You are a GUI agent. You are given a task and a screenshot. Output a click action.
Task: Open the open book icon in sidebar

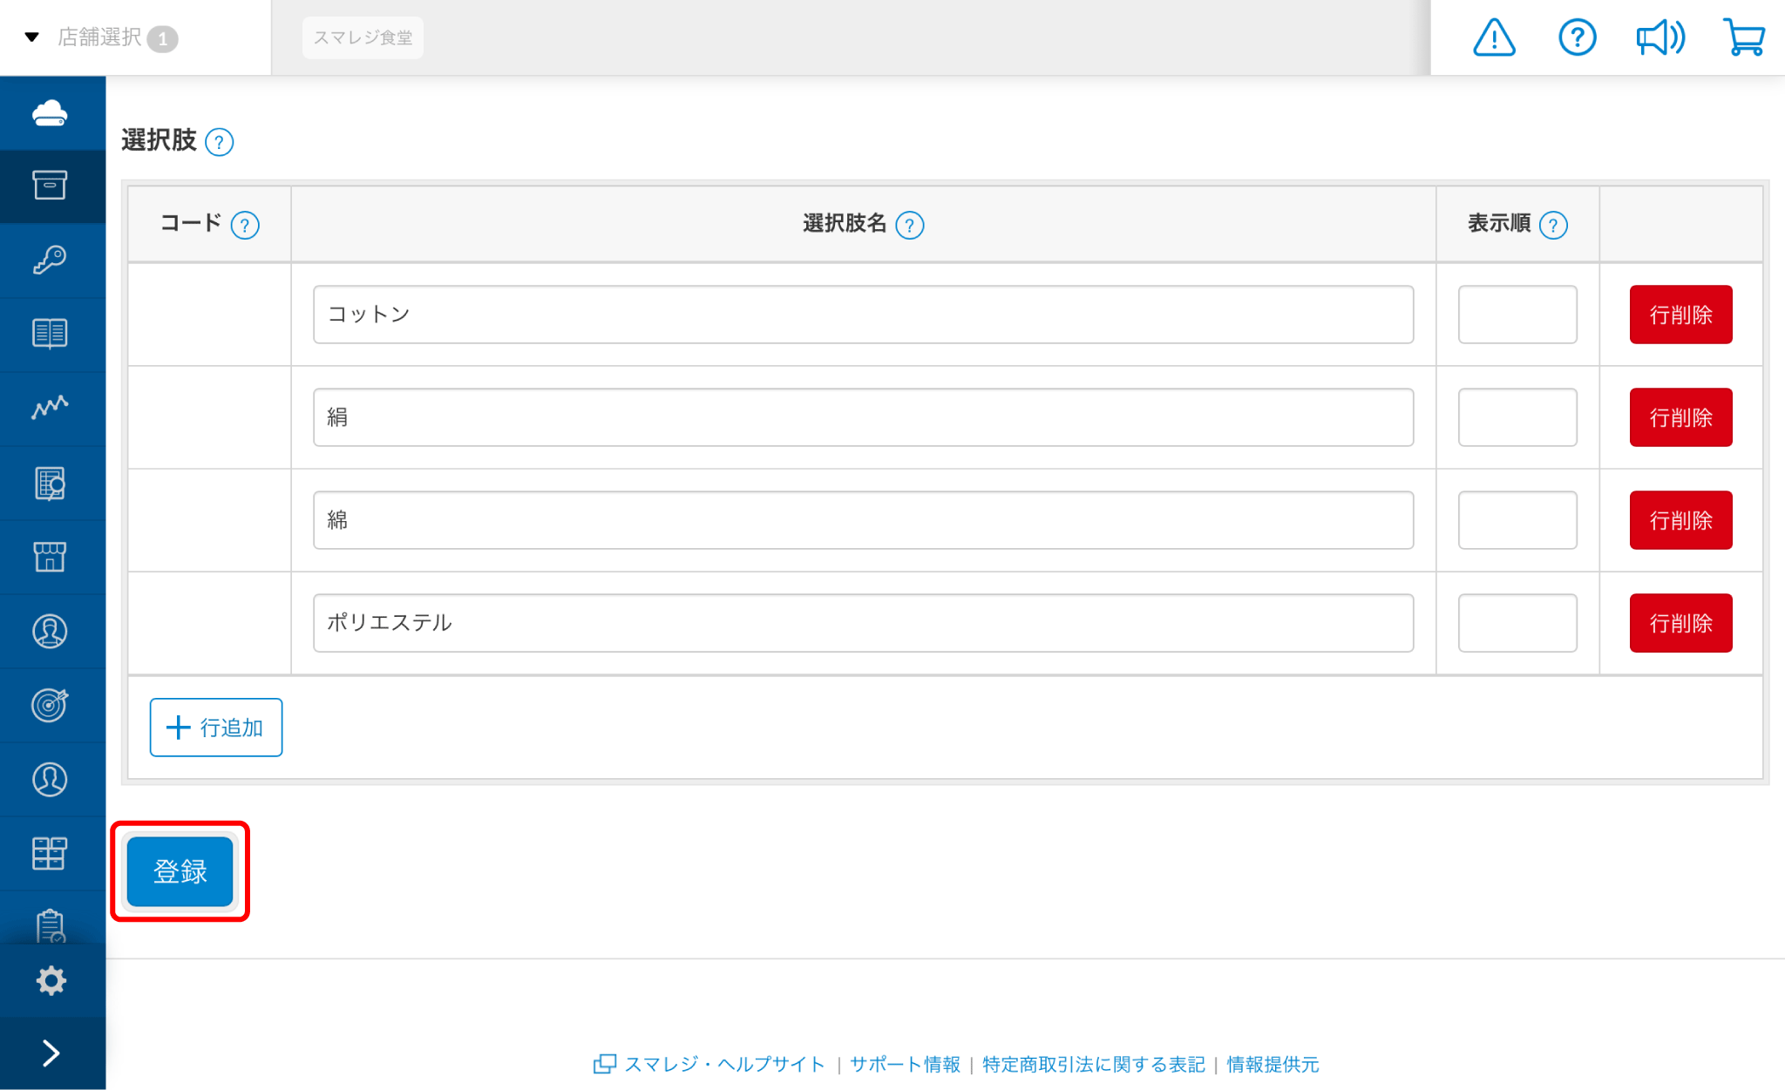[51, 334]
